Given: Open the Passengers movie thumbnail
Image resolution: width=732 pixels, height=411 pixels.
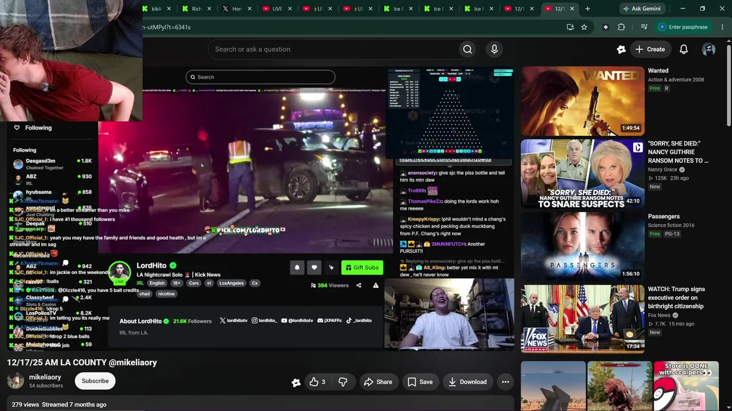Looking at the screenshot, I should click(x=583, y=247).
